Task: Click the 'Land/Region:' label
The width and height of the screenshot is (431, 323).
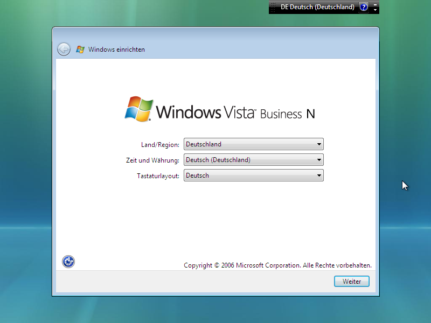Action: tap(160, 145)
